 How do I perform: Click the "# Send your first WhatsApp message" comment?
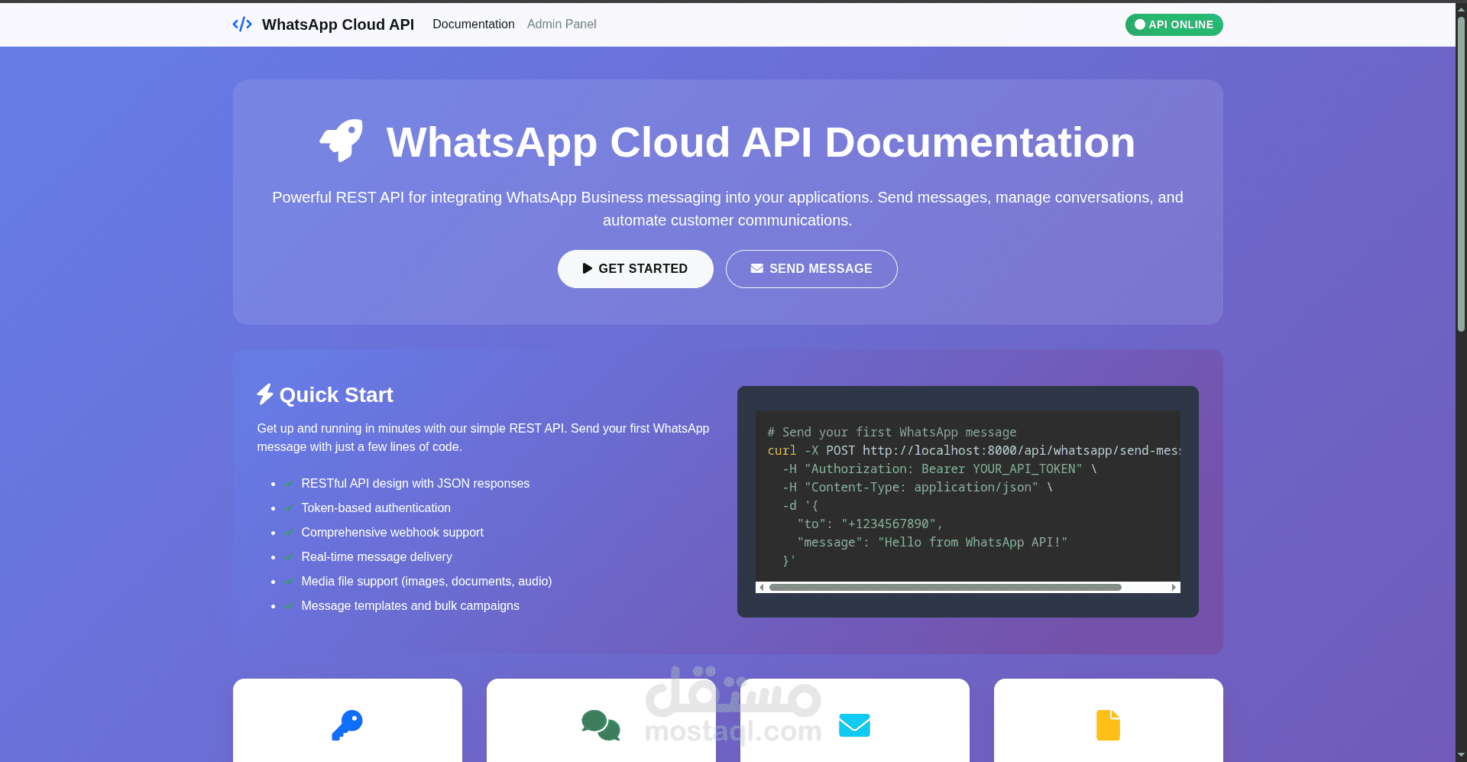tap(892, 433)
